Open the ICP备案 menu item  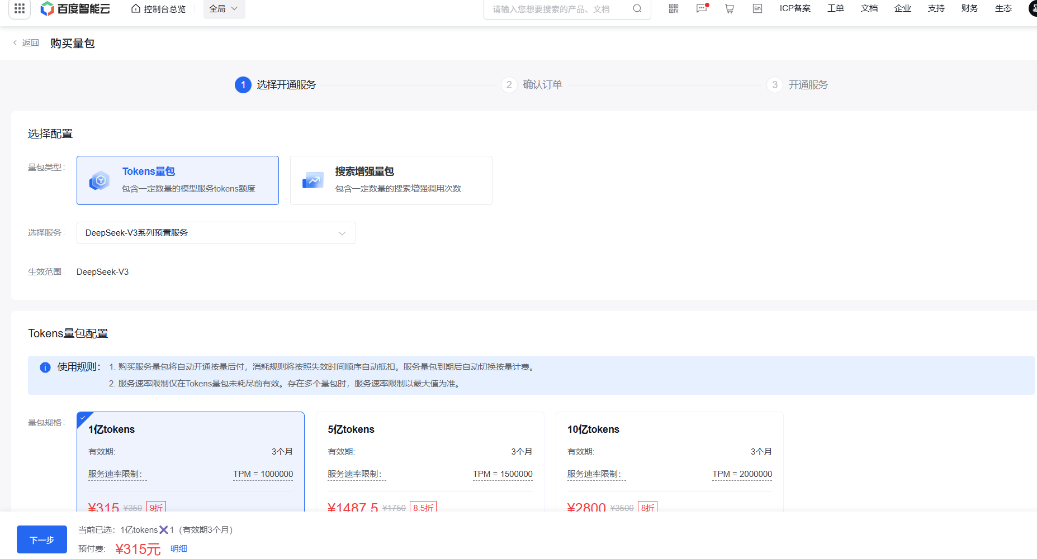(795, 8)
